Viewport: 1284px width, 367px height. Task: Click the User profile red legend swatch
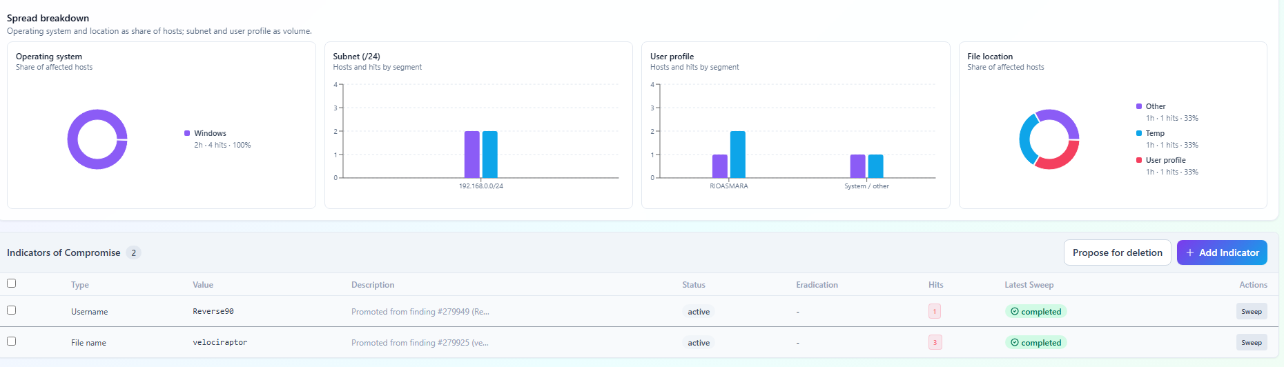pyautogui.click(x=1139, y=160)
